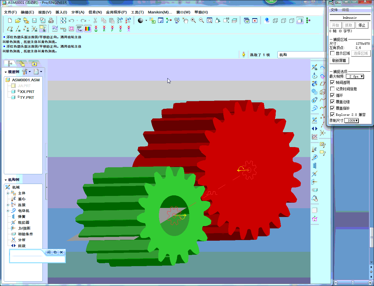Viewport: 374px width, 286px height.
Task: Toggle datum axis display icon
Action: click(18, 29)
